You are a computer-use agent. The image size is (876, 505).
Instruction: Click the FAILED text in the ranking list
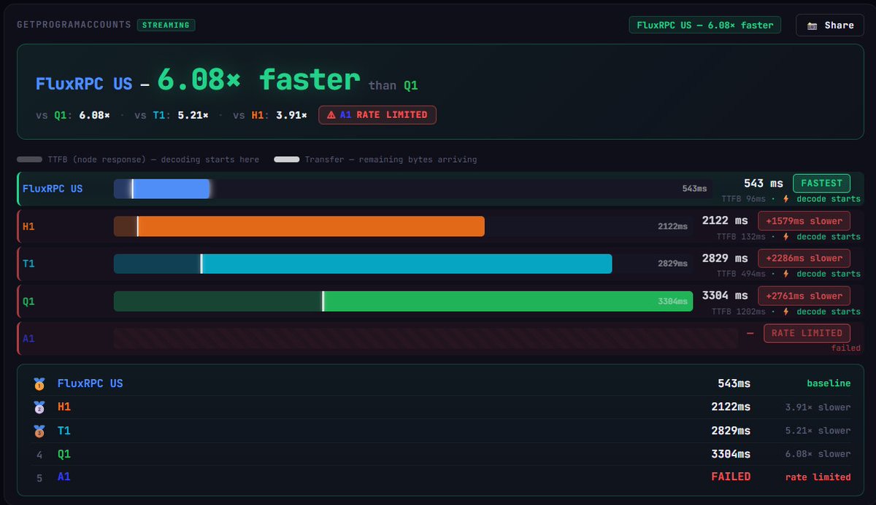(731, 477)
